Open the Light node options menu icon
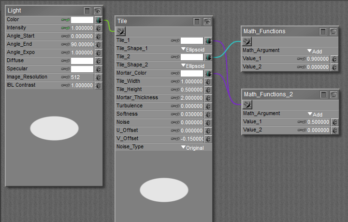The width and height of the screenshot is (348, 222). click(x=87, y=11)
